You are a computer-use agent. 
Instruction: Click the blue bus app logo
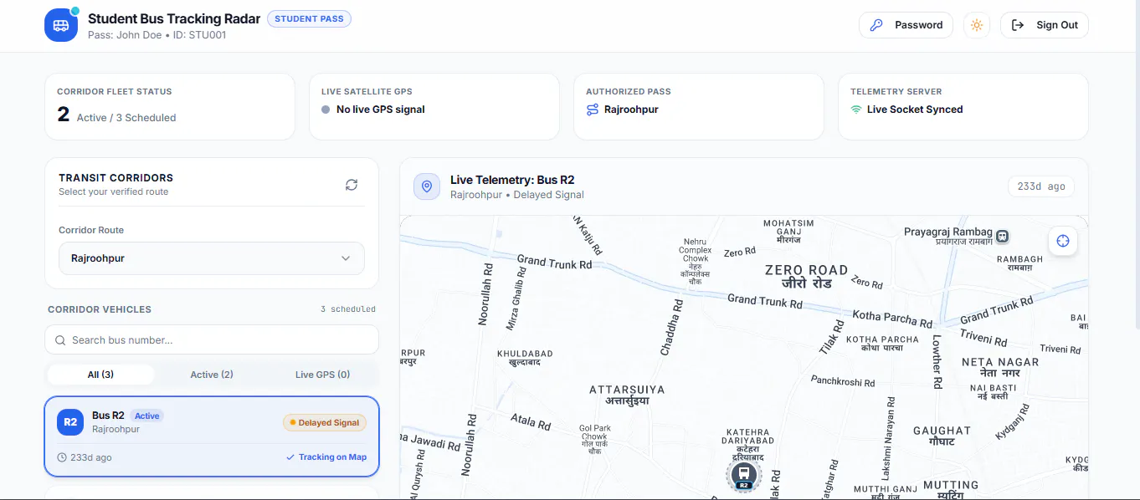click(61, 25)
